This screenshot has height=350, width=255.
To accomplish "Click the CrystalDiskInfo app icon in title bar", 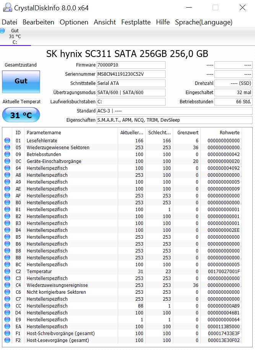I will tap(7, 8).
